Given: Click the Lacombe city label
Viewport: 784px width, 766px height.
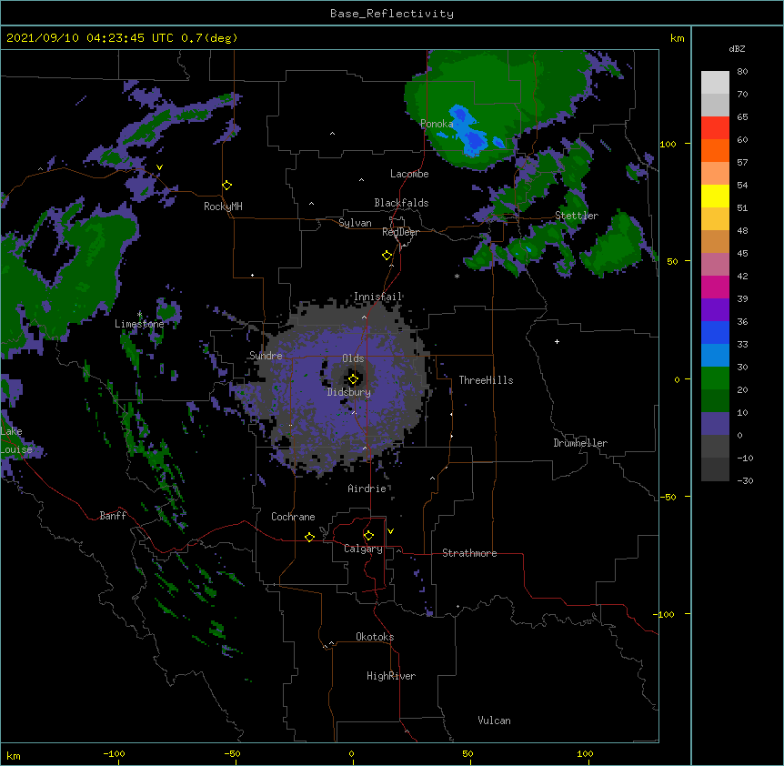Looking at the screenshot, I should [409, 174].
